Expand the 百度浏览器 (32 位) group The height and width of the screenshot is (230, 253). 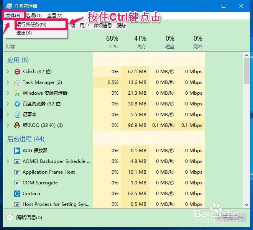8,103
